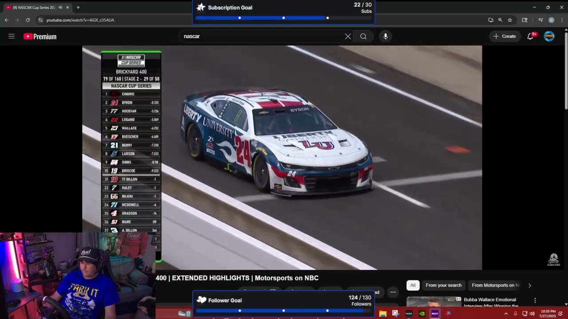Open the YouTube guide hamburger menu

click(x=12, y=36)
